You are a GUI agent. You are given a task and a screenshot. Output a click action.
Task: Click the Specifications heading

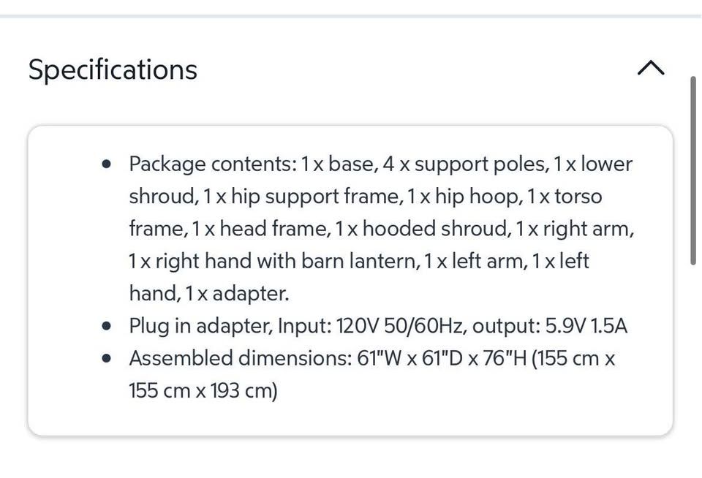[113, 70]
